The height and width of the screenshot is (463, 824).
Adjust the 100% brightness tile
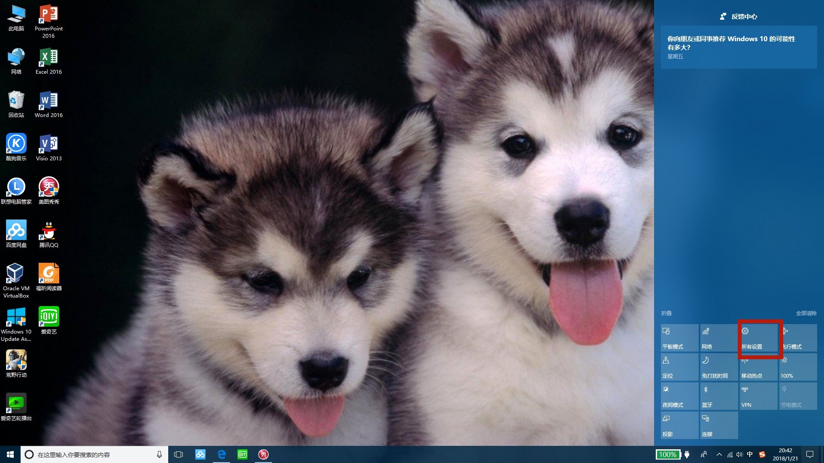pyautogui.click(x=798, y=367)
